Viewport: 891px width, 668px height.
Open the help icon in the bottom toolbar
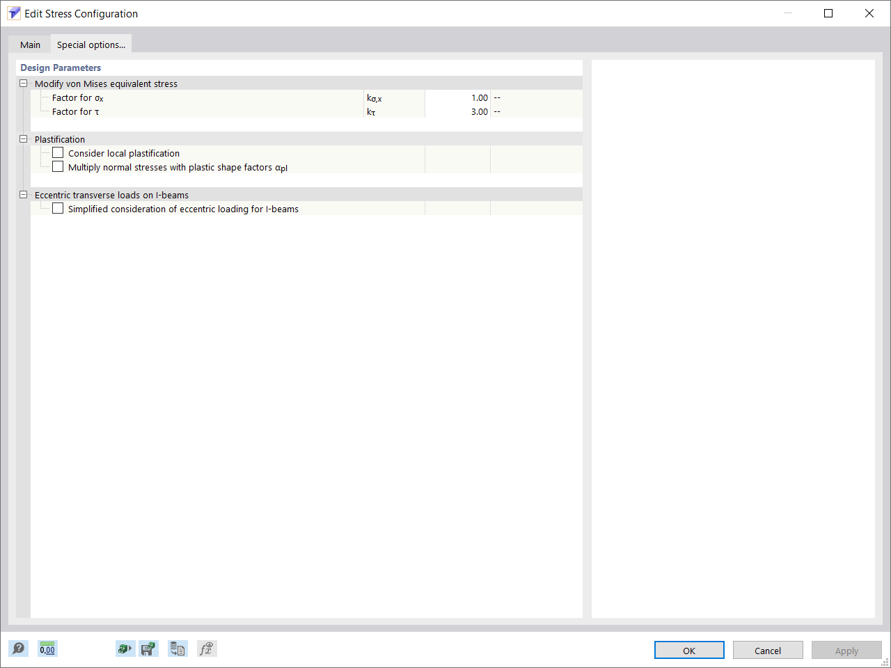19,649
